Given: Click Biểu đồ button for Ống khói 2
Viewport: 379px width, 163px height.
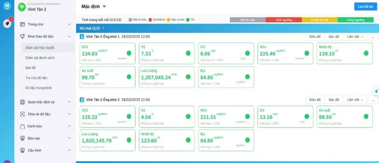Looking at the screenshot, I should tap(315, 100).
